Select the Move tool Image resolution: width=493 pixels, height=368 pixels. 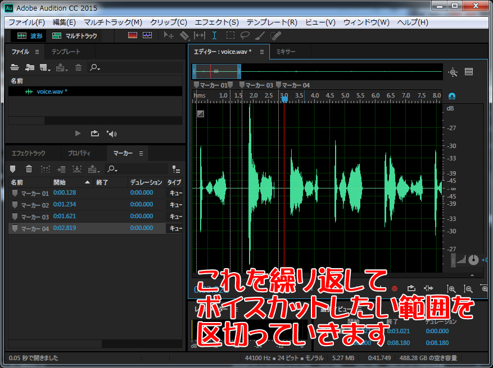click(169, 35)
